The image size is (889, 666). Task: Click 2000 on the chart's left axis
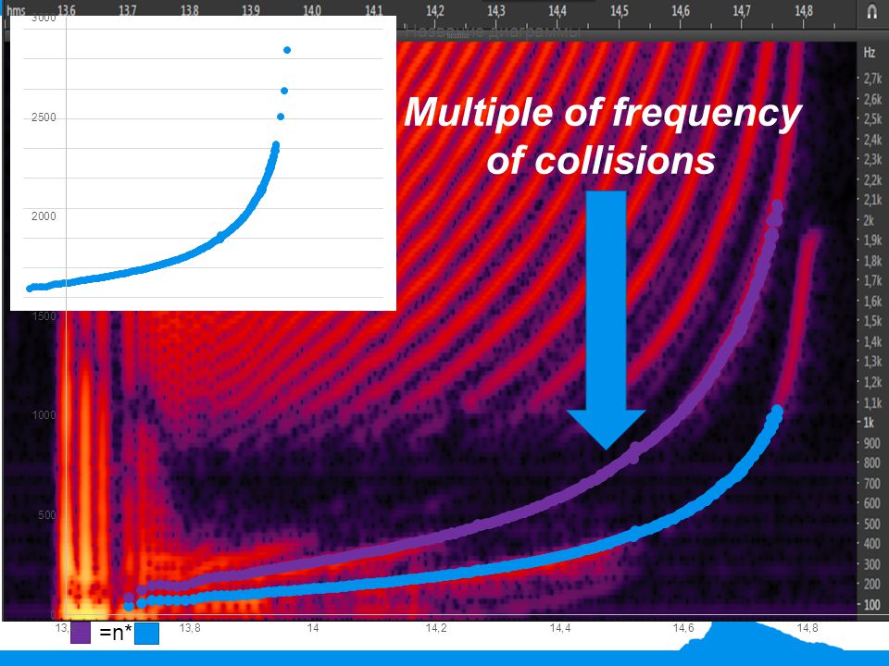click(x=44, y=216)
